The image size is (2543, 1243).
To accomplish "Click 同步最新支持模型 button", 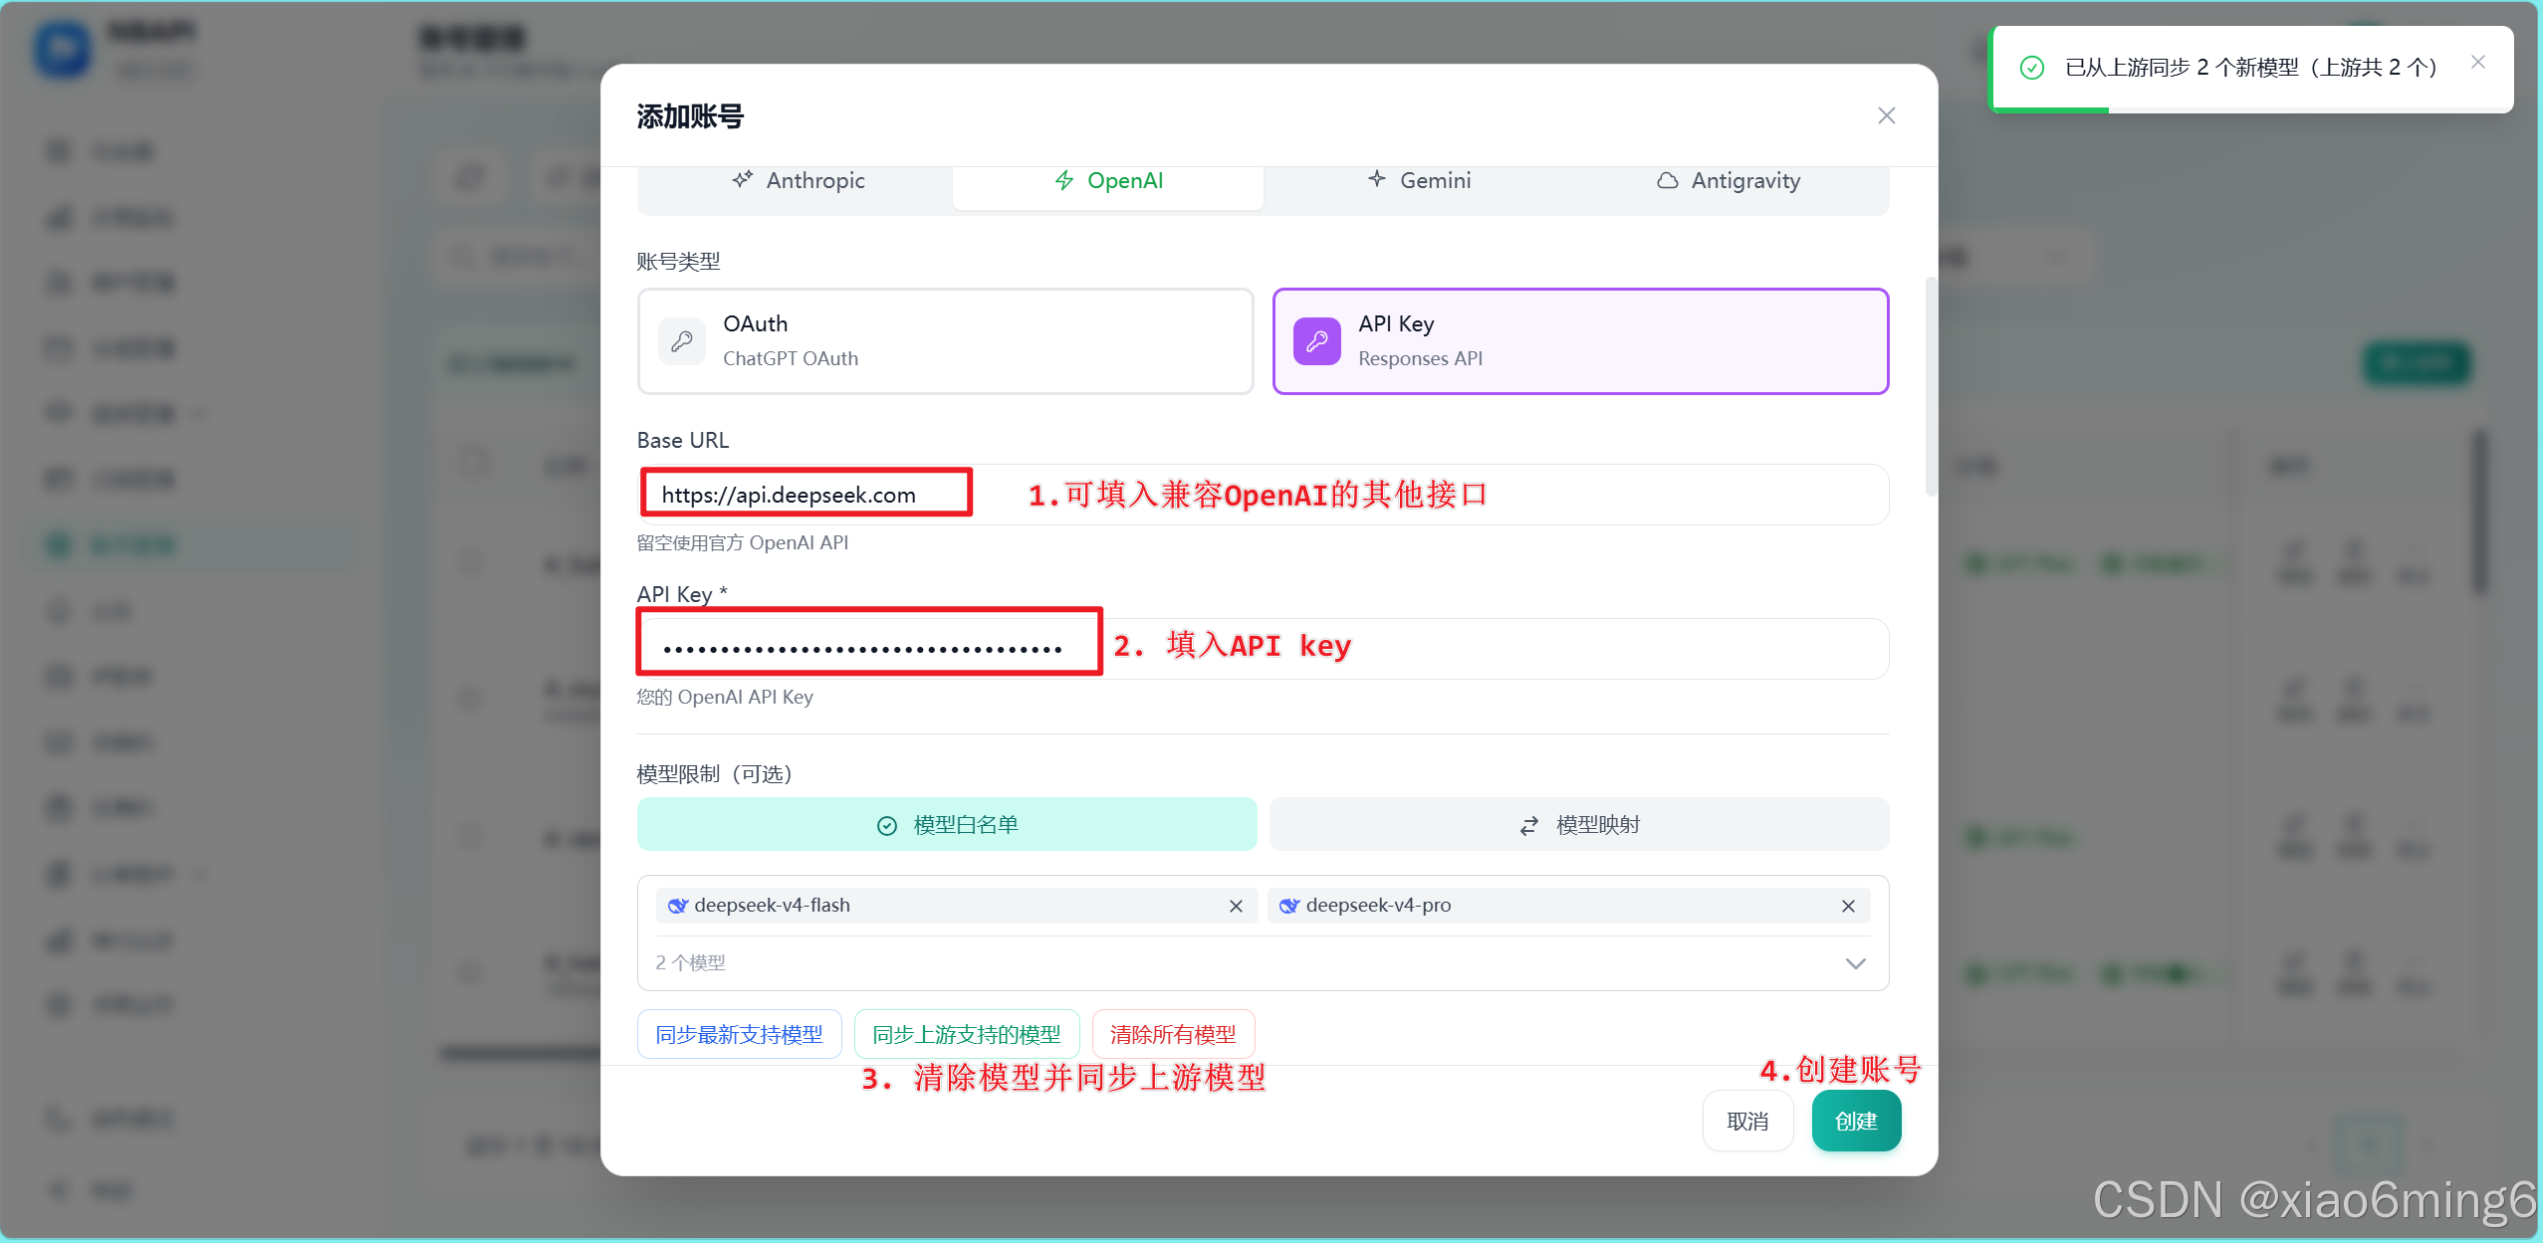I will click(x=739, y=1035).
